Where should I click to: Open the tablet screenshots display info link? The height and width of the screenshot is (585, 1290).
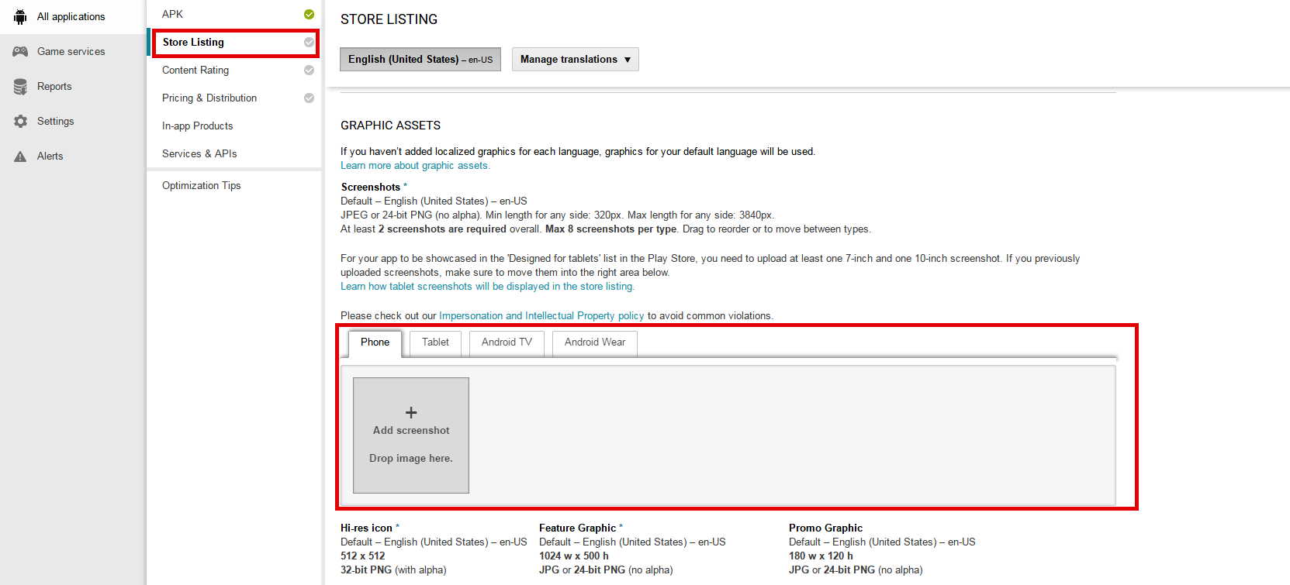click(487, 287)
